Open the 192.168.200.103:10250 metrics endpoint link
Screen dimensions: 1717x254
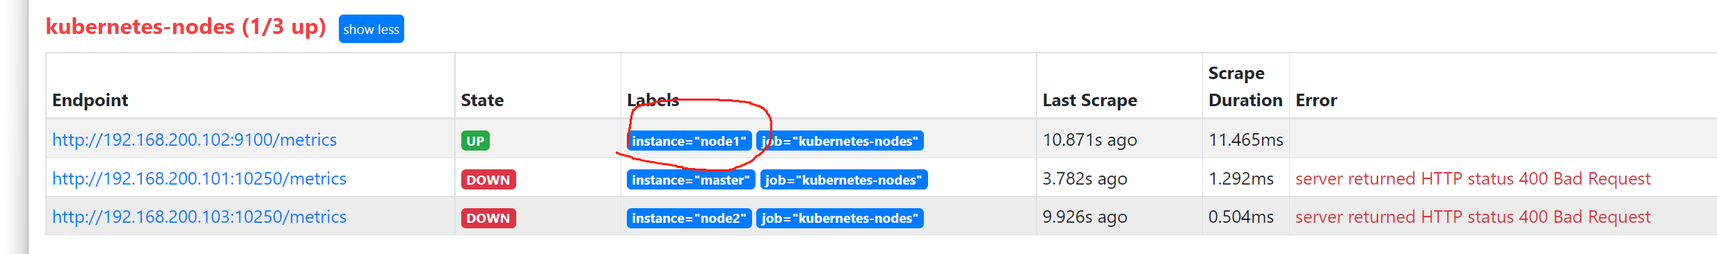tap(199, 217)
